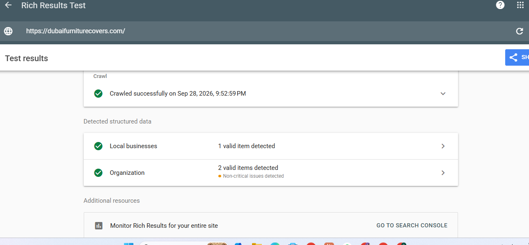Click the 'Rich Results Test' title
Viewport: 529px width, 245px height.
pyautogui.click(x=54, y=6)
